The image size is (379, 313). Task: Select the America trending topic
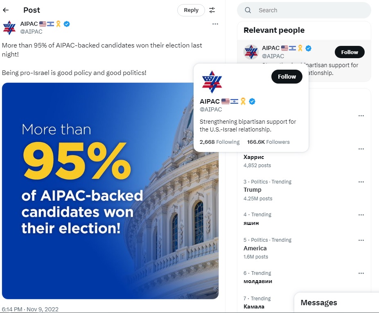coord(255,248)
